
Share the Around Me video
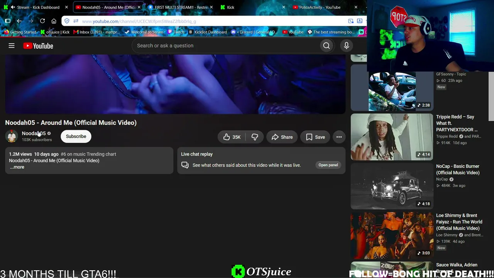pyautogui.click(x=282, y=137)
